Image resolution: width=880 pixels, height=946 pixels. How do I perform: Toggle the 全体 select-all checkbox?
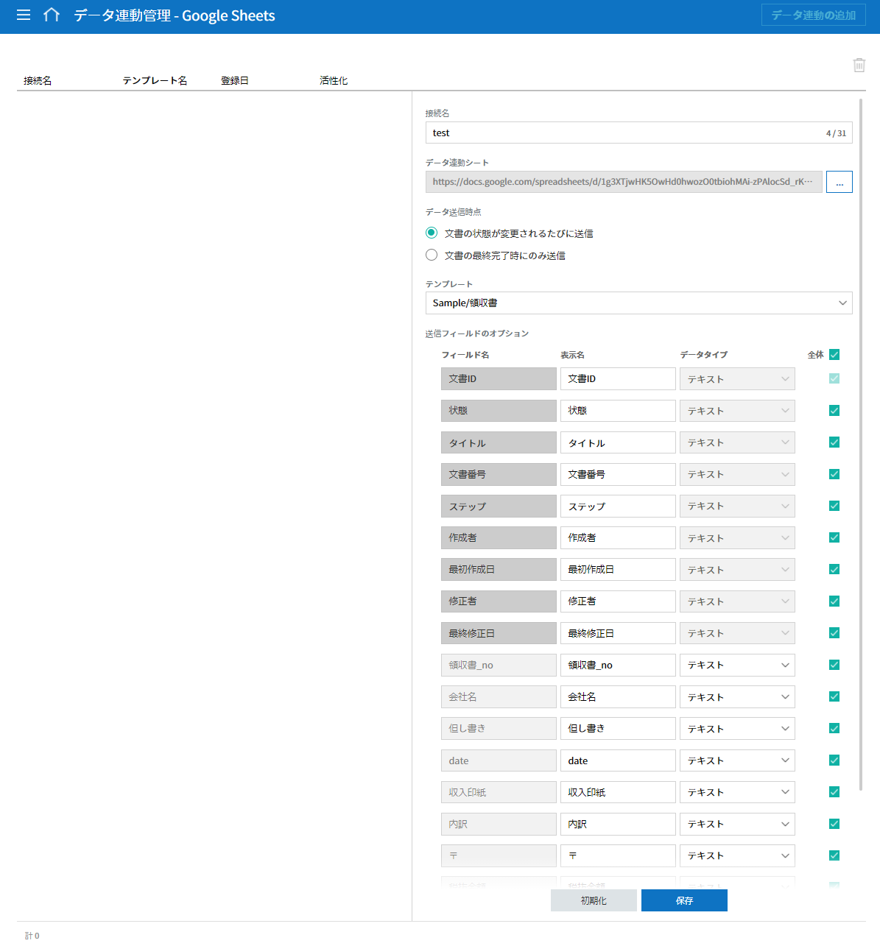tap(834, 355)
